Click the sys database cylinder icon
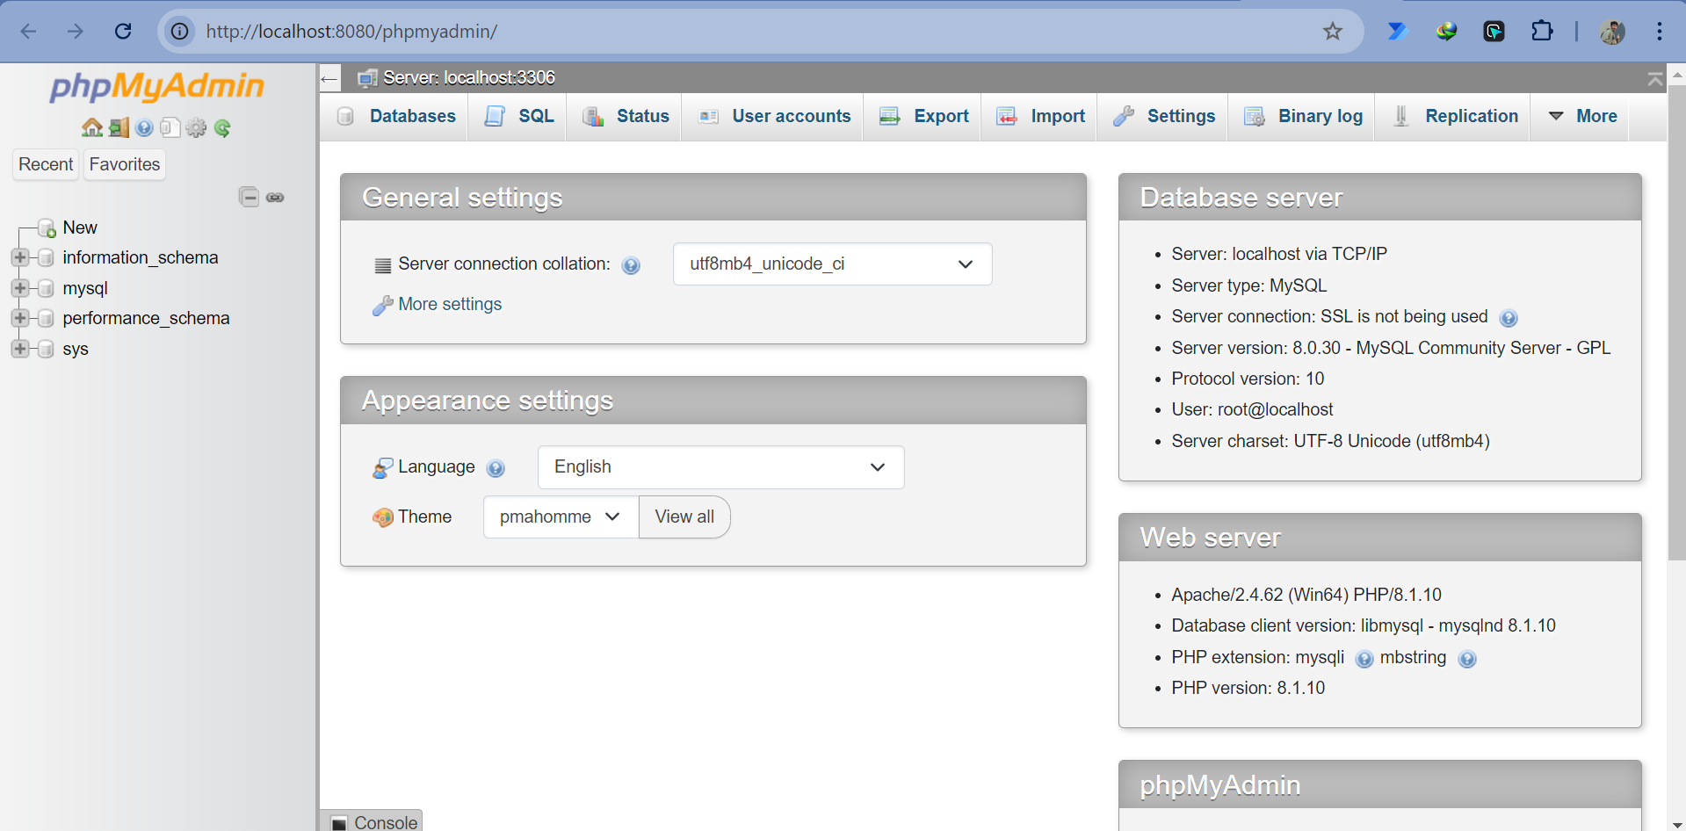Image resolution: width=1686 pixels, height=831 pixels. (47, 349)
